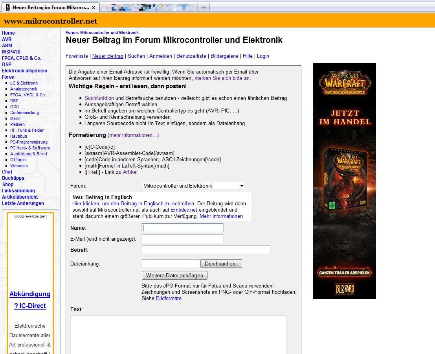Open Buchtipps sidebar link
435x354 pixels.
coord(13,178)
